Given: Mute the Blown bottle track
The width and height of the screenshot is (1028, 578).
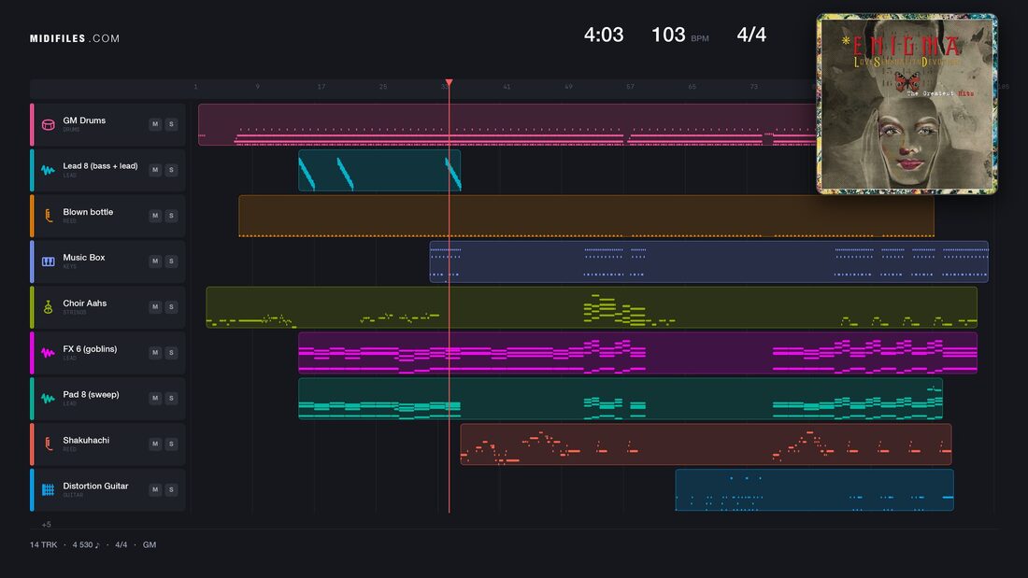Looking at the screenshot, I should click(155, 216).
